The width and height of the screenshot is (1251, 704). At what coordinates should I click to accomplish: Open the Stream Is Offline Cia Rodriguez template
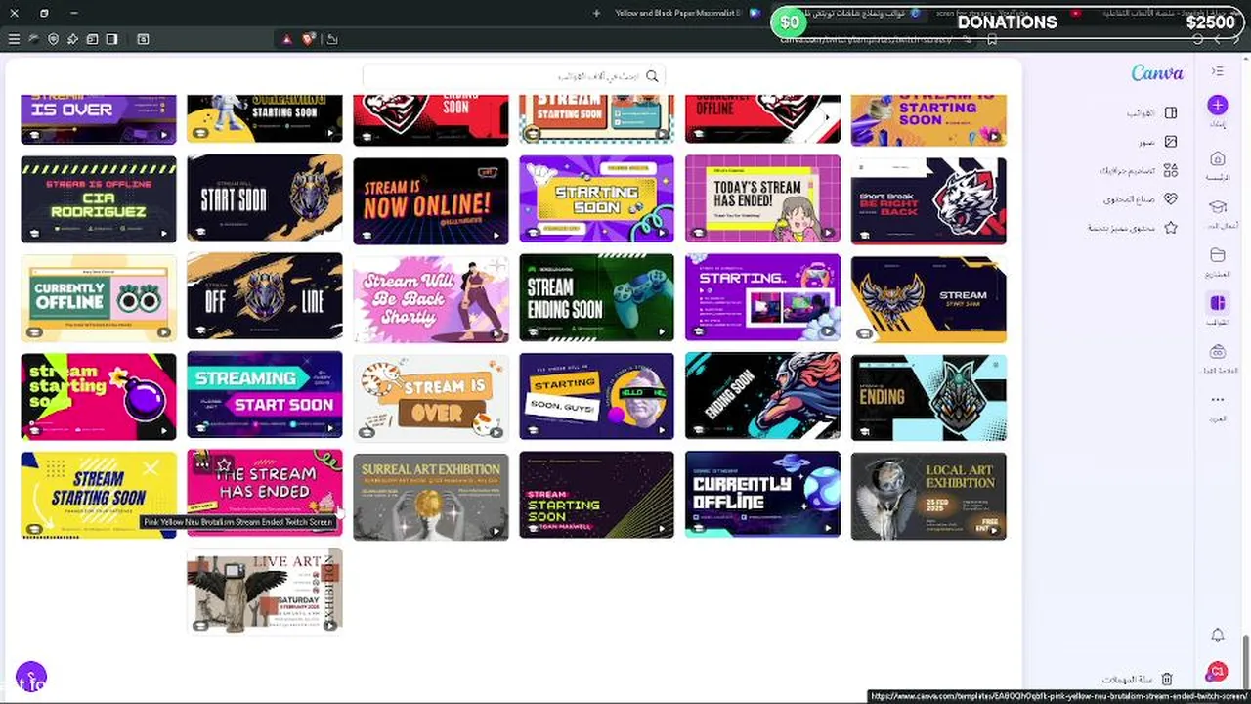coord(99,198)
